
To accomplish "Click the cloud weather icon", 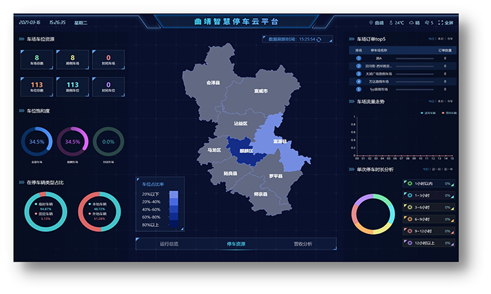I will point(411,23).
